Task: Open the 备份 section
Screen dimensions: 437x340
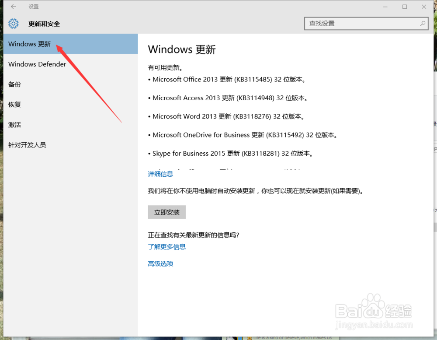Action: (x=70, y=84)
